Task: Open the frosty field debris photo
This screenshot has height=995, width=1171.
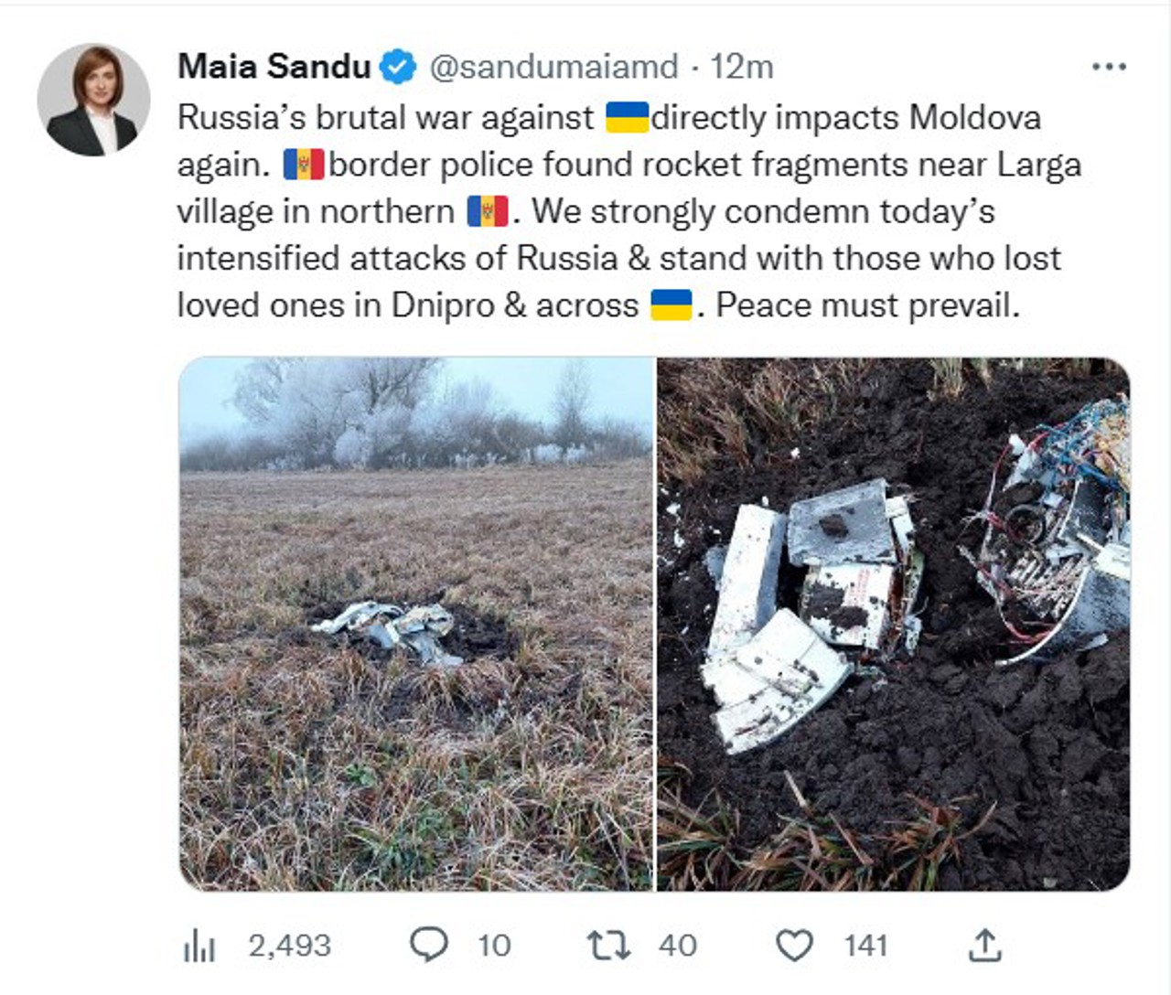Action: 416,624
